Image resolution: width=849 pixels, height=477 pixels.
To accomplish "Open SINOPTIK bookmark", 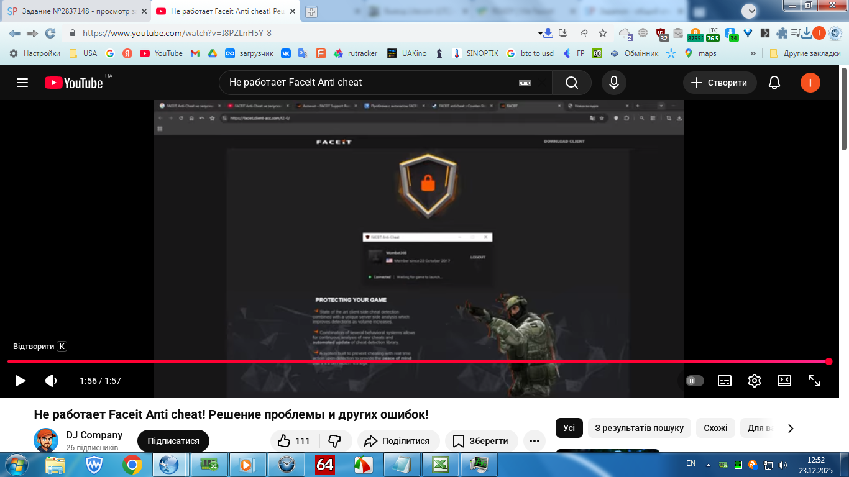I will tap(475, 53).
